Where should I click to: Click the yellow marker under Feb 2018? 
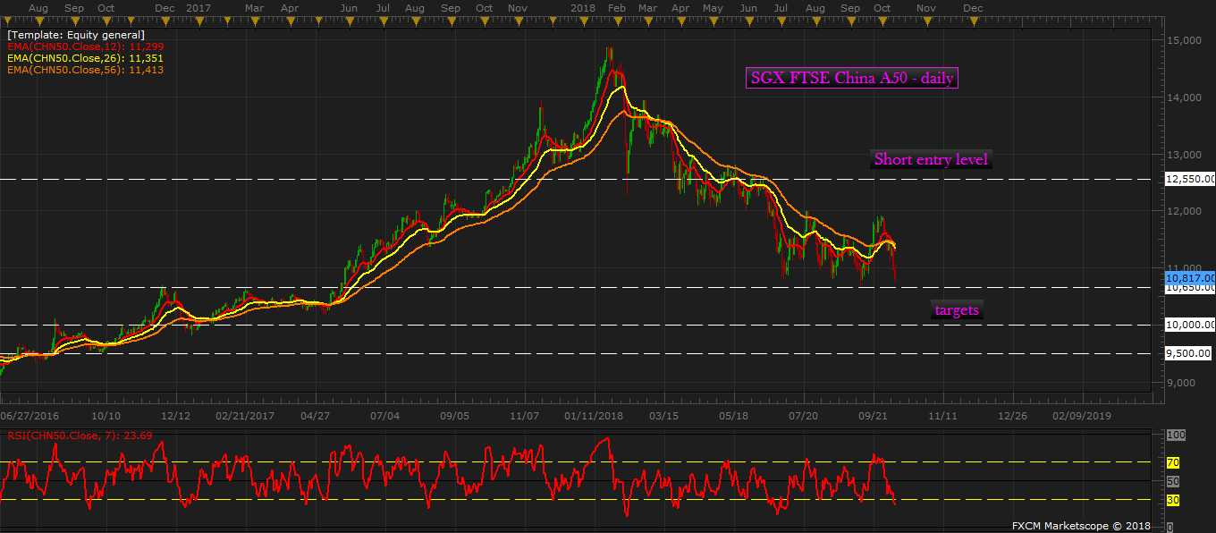pyautogui.click(x=617, y=21)
